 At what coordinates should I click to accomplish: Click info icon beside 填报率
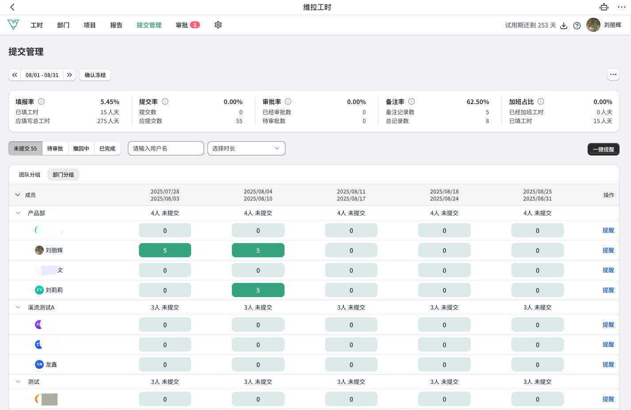coord(41,101)
